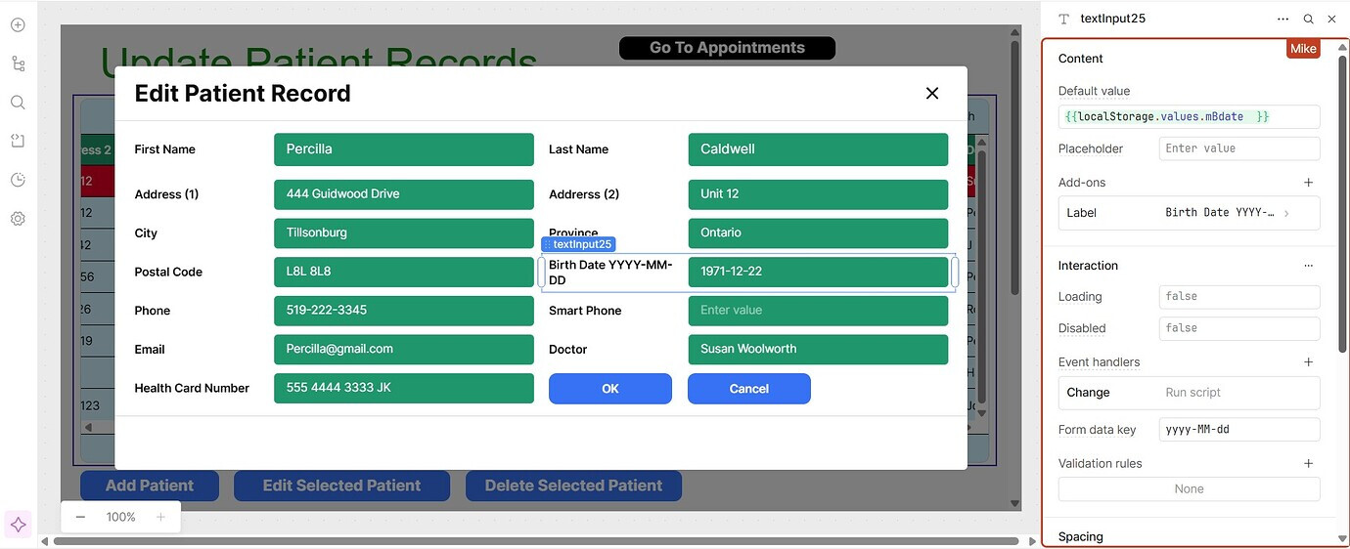Click the AI sparkle icon at bottom left
The width and height of the screenshot is (1350, 549).
coord(18,525)
